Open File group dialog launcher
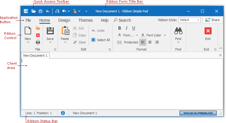226x123 pixels. coord(55,49)
